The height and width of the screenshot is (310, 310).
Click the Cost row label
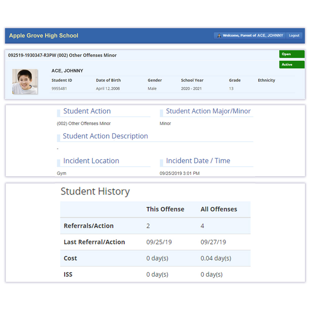point(70,258)
